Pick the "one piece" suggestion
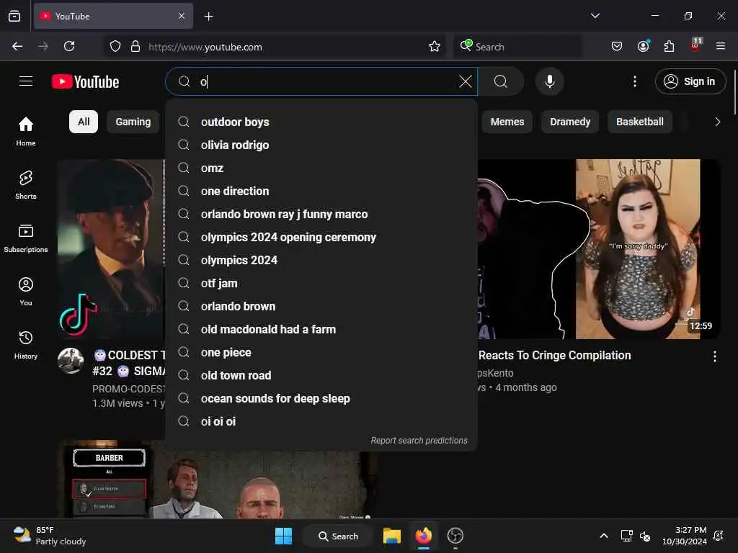Viewport: 738px width, 553px height. pyautogui.click(x=321, y=352)
